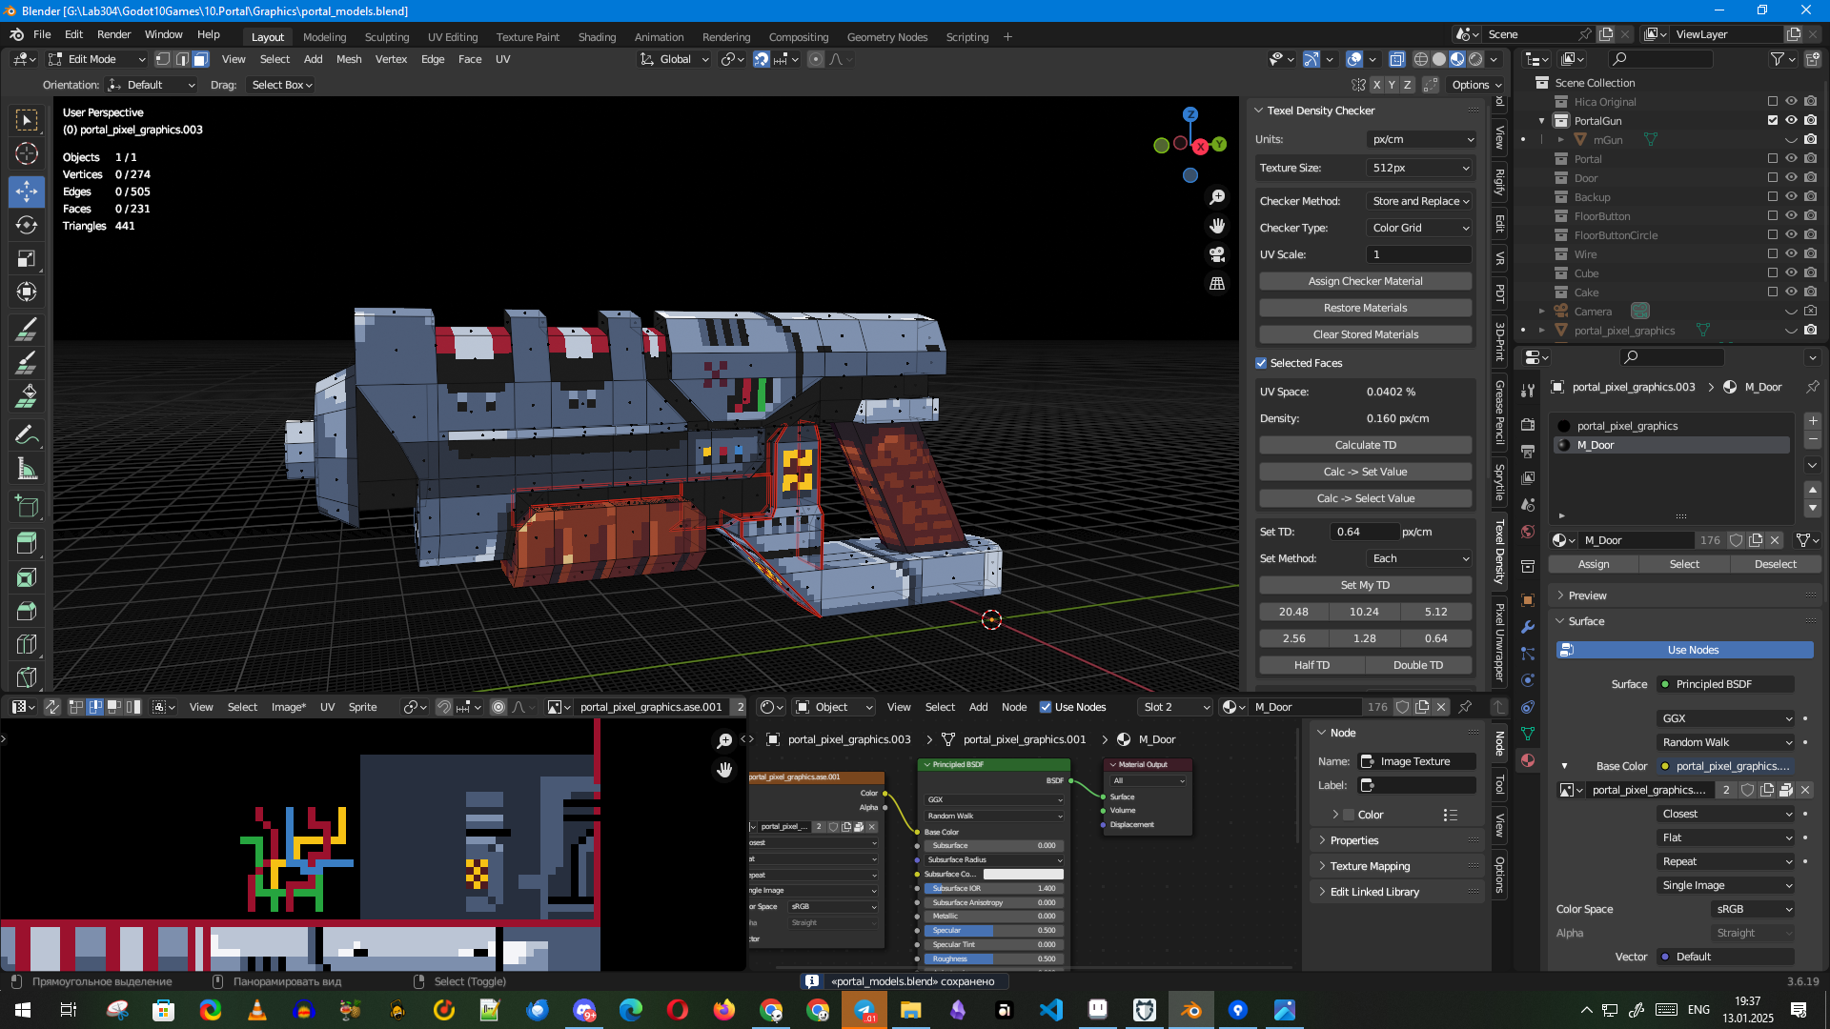Click the Subsurface Color white swatch
Screen dimensions: 1830x1029
1023,874
